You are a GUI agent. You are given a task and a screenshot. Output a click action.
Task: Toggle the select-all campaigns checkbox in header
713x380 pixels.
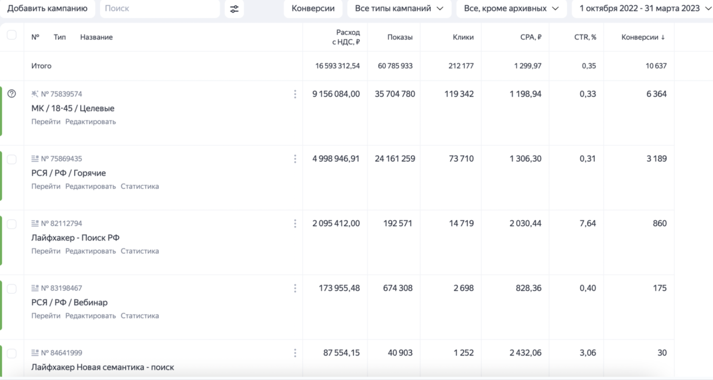click(12, 35)
